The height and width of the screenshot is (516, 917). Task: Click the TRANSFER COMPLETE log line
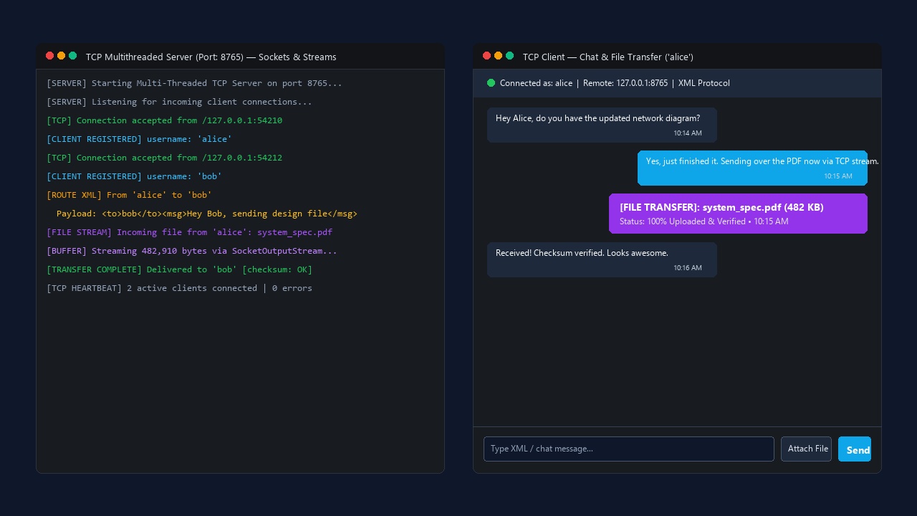(179, 269)
